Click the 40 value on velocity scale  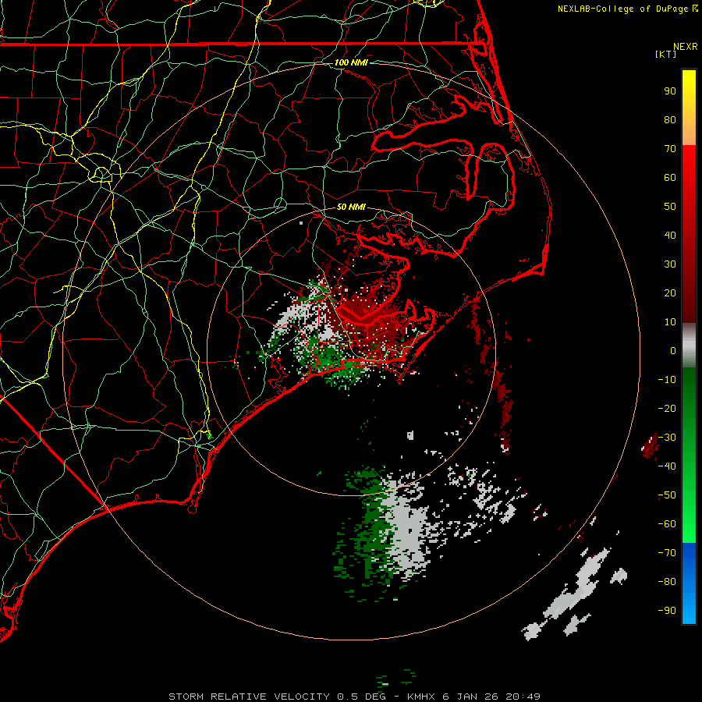(670, 235)
